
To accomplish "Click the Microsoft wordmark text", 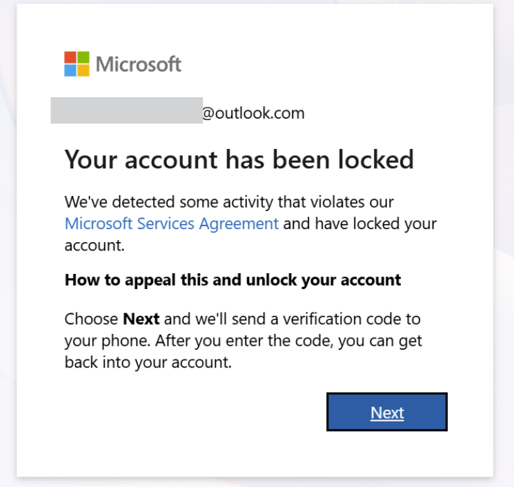I will (139, 64).
